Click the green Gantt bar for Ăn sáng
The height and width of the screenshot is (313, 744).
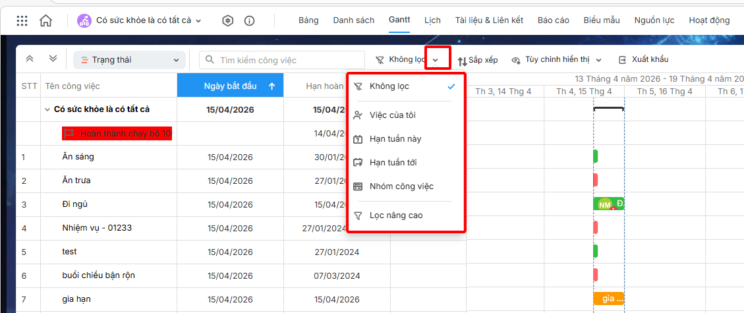pyautogui.click(x=596, y=156)
